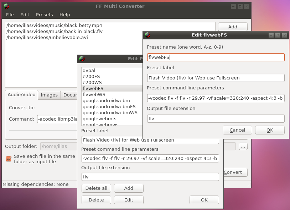Click Edit button in presets dialog
The height and width of the screenshot is (210, 290).
click(x=129, y=200)
